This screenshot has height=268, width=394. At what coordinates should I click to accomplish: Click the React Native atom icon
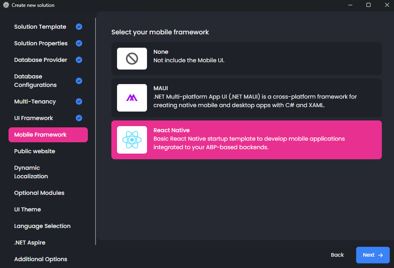click(x=132, y=140)
